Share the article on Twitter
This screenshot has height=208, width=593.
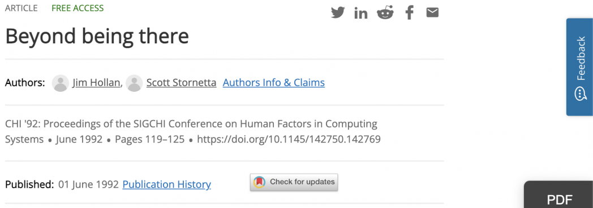[338, 13]
